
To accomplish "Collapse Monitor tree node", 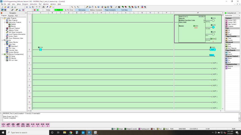I will click(x=2, y=40).
